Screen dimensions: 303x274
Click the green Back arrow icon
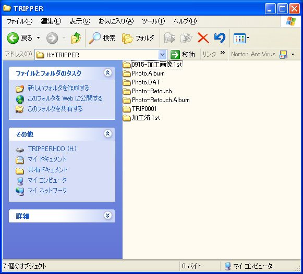pyautogui.click(x=13, y=38)
